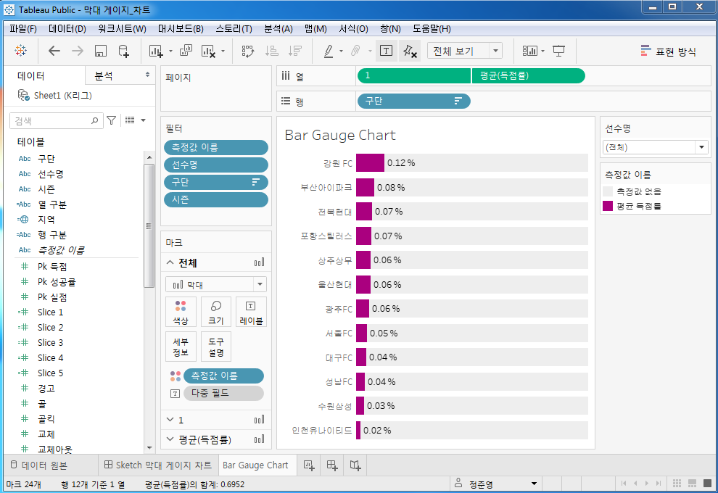Image resolution: width=718 pixels, height=493 pixels.
Task: Select the 지역 geographic field
Action: click(46, 220)
